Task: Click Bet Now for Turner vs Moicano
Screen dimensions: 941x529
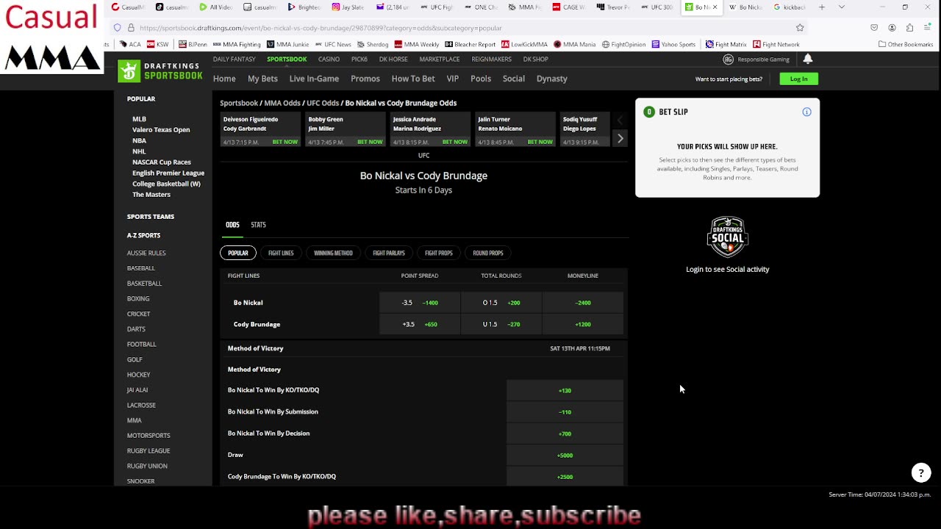Action: pos(540,142)
